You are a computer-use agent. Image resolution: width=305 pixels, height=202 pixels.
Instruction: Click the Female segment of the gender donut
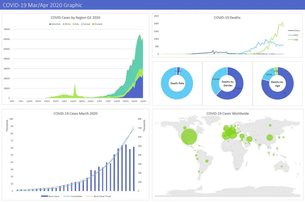point(216,79)
